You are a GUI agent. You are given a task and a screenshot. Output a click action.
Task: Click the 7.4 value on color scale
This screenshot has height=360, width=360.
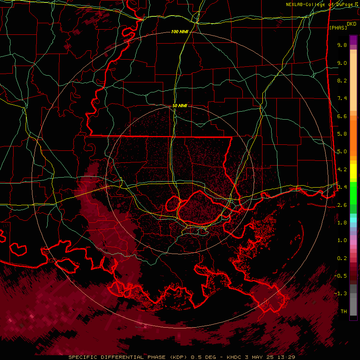tap(342, 98)
